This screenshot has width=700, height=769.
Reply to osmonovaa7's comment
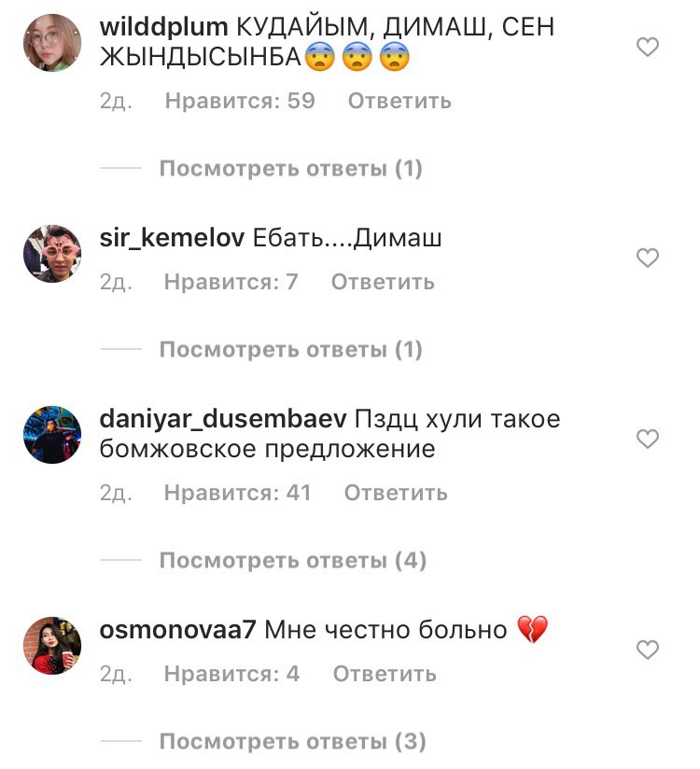(385, 674)
